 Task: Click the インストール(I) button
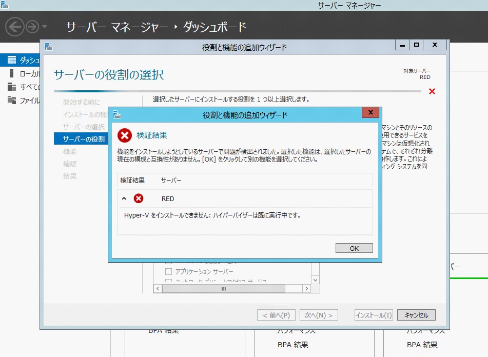[x=374, y=315]
